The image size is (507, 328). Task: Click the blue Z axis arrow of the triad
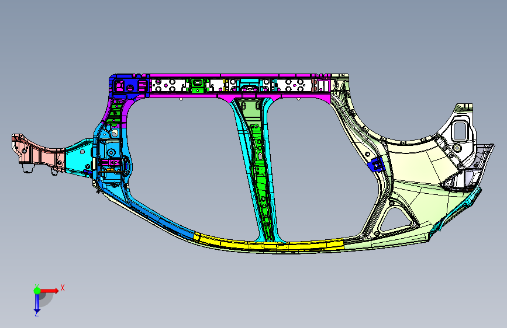37,303
